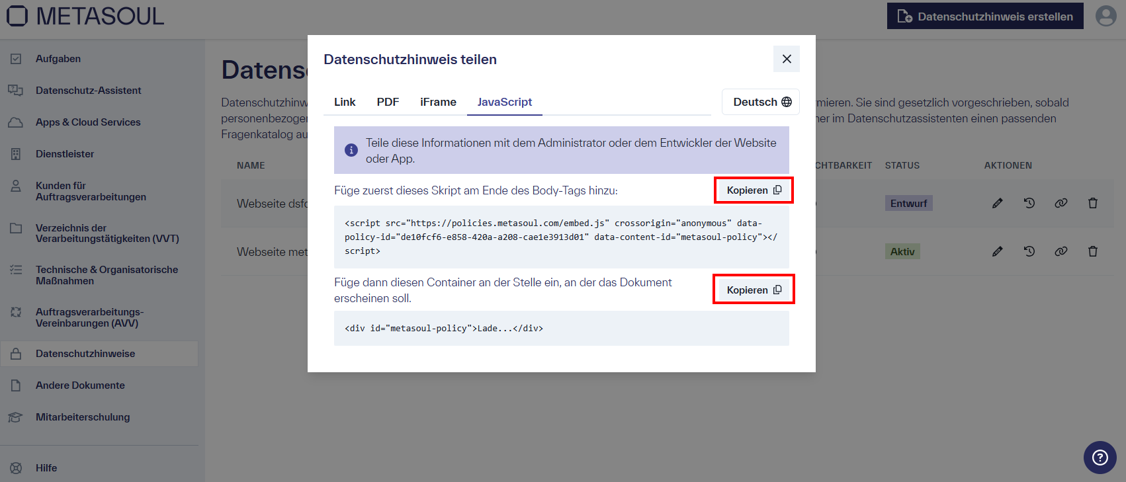Screen dimensions: 1126x482
Task: Open version history for Entwurf row
Action: coord(1029,203)
